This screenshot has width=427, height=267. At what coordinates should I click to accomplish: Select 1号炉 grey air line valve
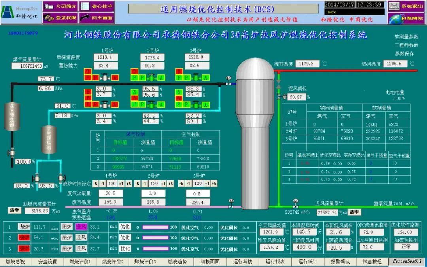click(104, 104)
